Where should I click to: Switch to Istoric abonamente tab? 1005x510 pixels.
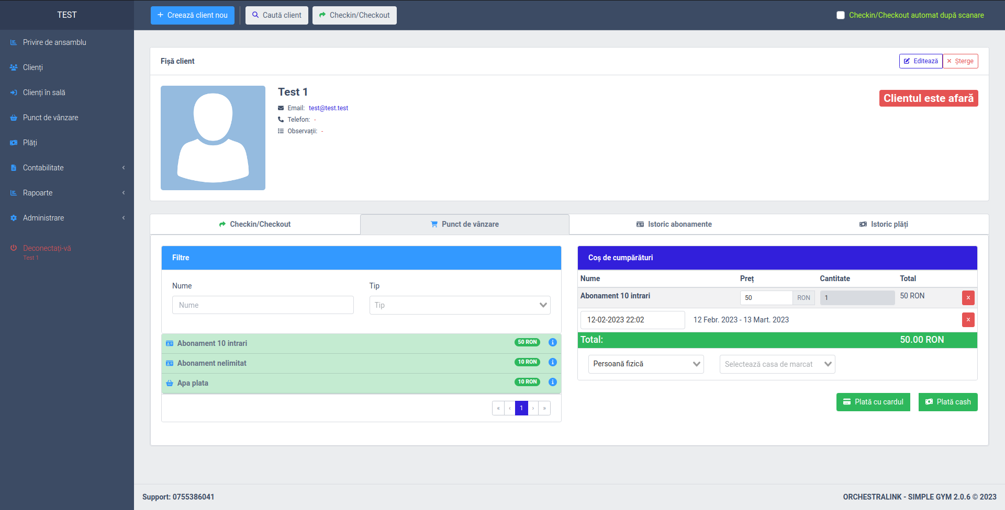674,224
